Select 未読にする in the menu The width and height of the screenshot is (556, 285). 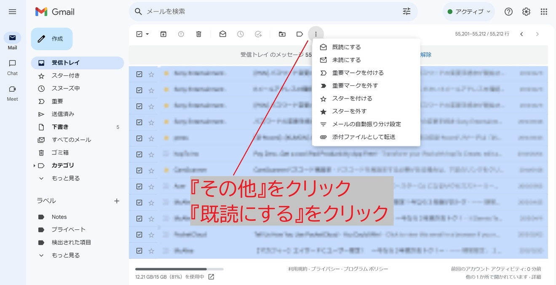[366, 60]
